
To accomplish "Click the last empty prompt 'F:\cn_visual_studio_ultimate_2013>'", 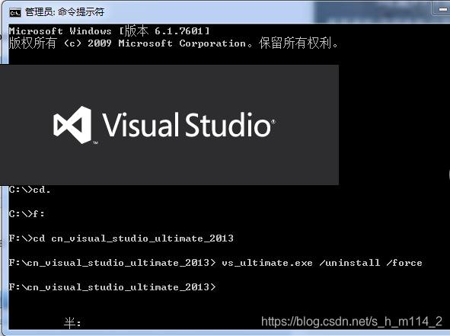I will 112,287.
